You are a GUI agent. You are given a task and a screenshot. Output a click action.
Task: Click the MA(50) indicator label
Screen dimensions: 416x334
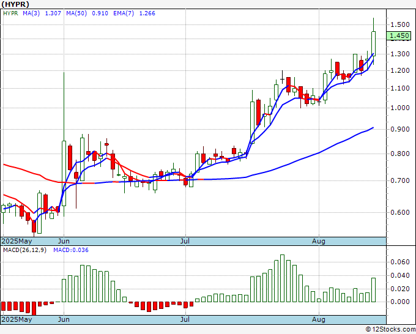click(76, 13)
